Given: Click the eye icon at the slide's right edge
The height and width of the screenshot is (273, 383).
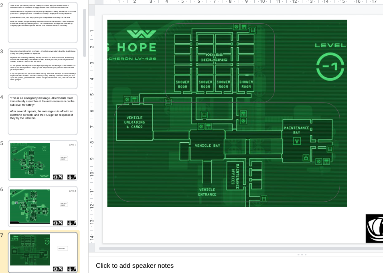Looking at the screenshot, I should (374, 229).
